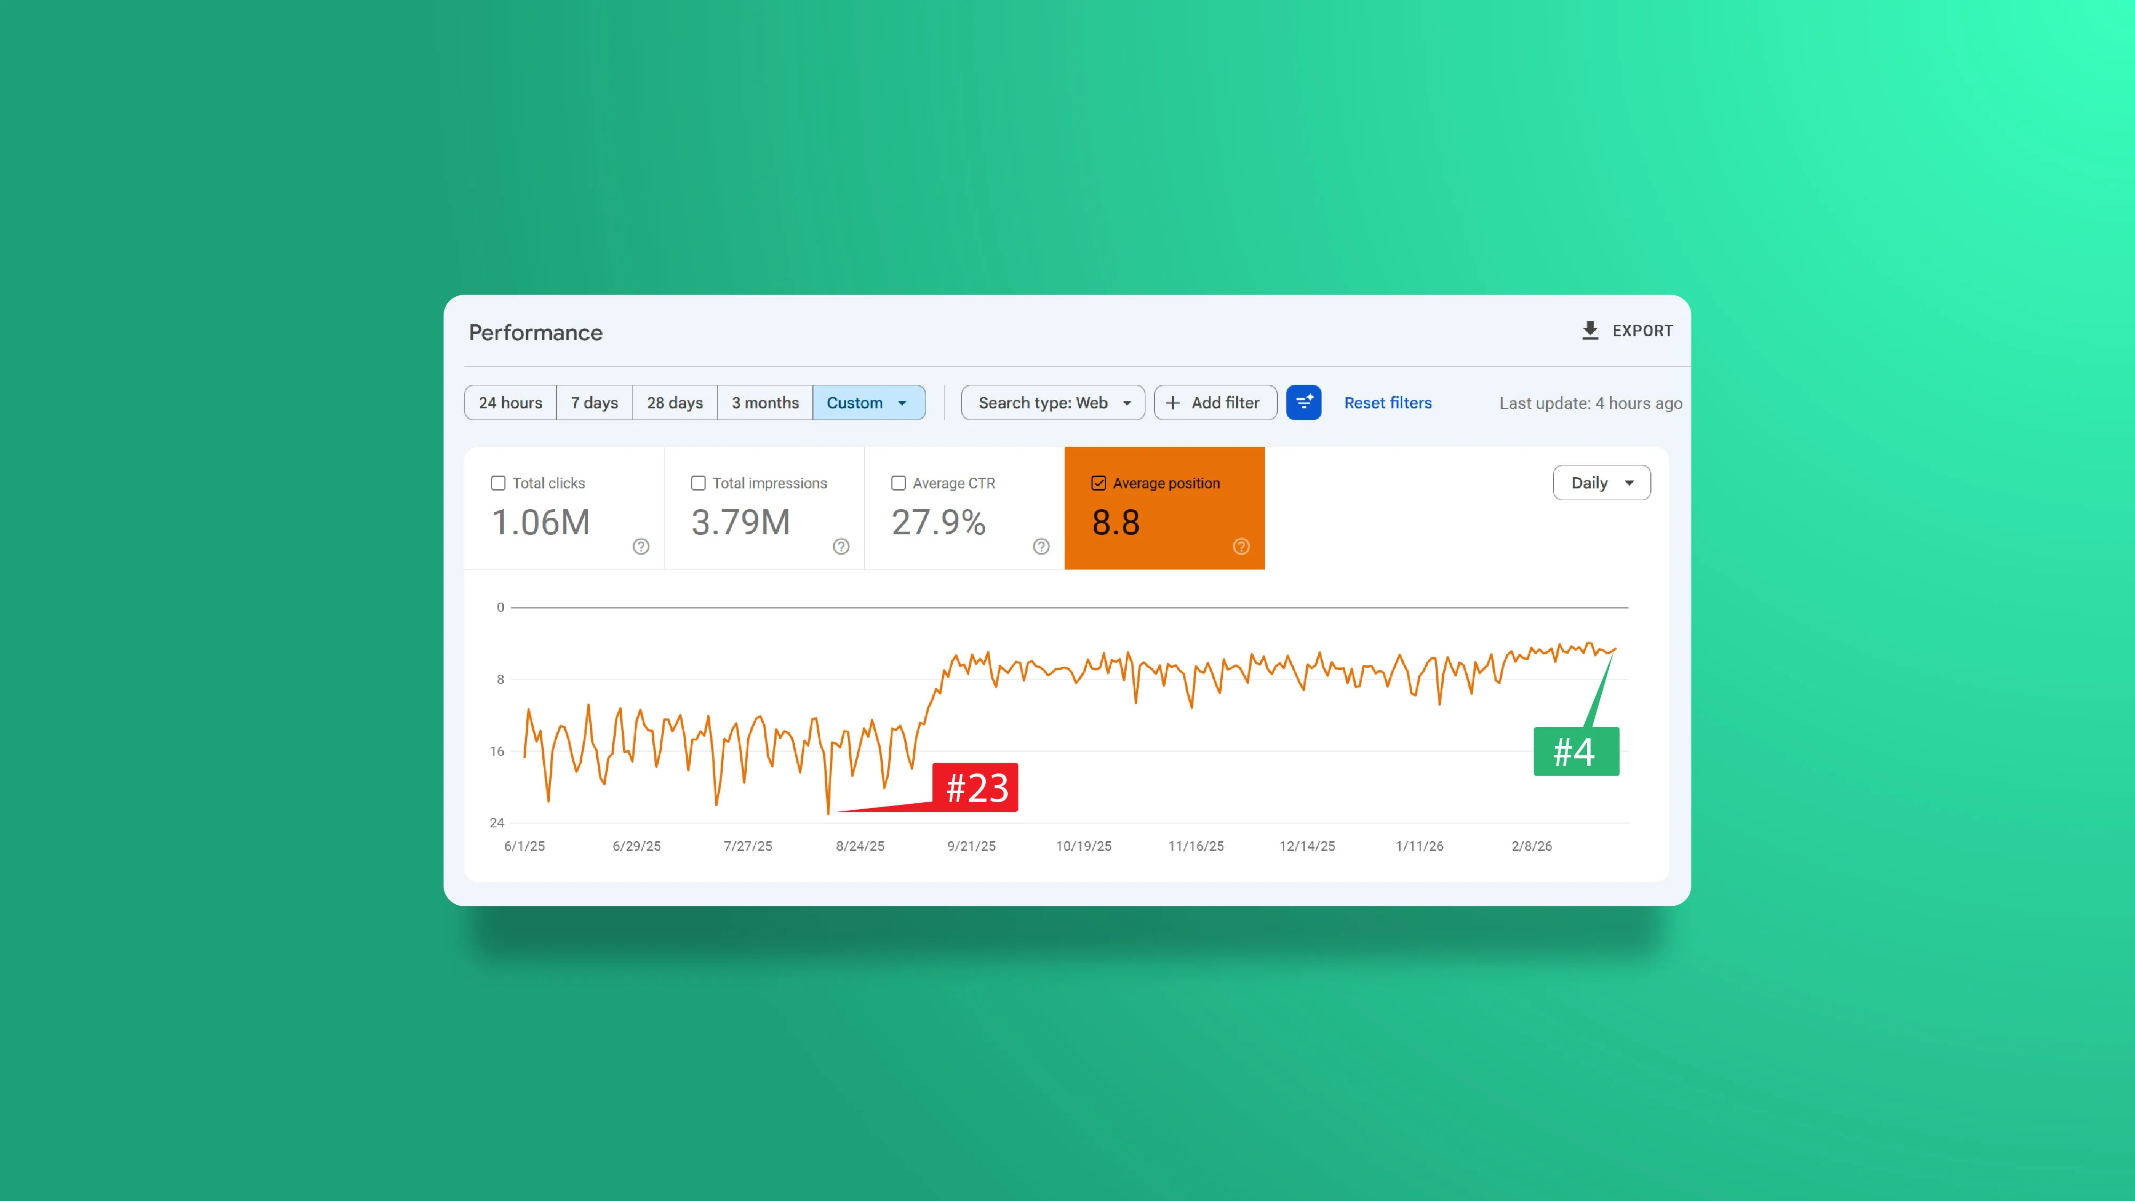This screenshot has width=2135, height=1201.
Task: Click the #23 chart annotation marker
Action: pyautogui.click(x=976, y=787)
